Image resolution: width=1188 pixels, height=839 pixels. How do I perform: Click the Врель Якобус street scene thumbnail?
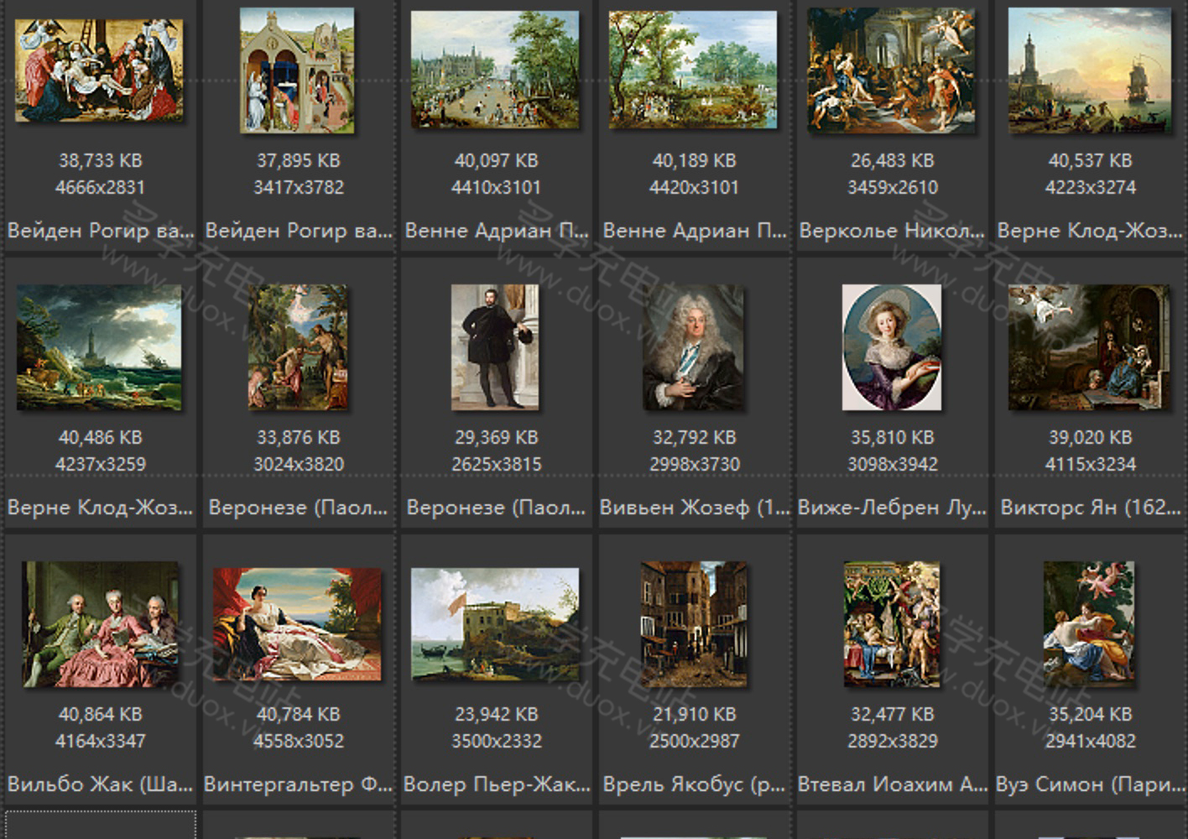(693, 624)
